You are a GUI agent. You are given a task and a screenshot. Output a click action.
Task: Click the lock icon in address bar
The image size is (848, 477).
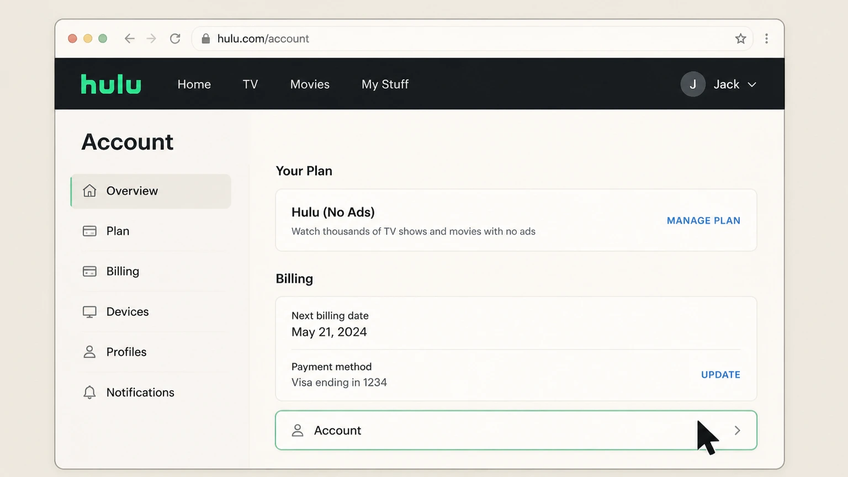(x=206, y=39)
